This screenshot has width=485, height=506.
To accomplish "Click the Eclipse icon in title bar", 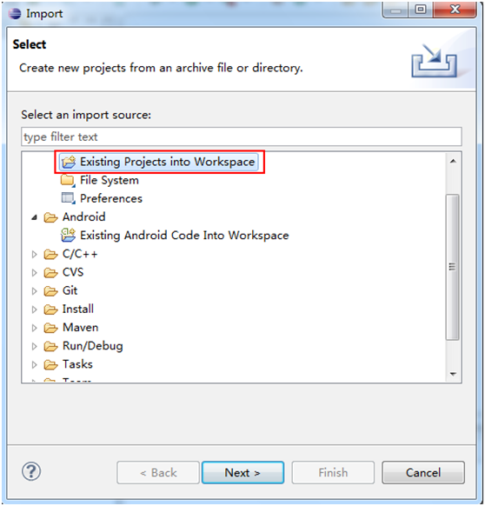I will (x=15, y=14).
